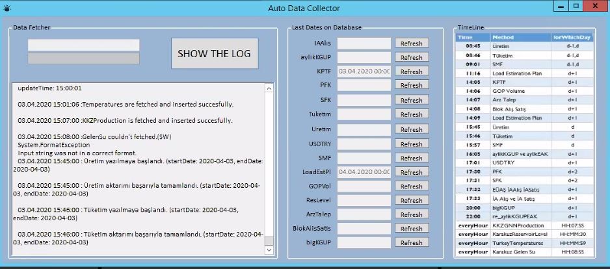The image size is (610, 269).
Task: Click the log scrollbar up arrow
Action: [x=269, y=88]
